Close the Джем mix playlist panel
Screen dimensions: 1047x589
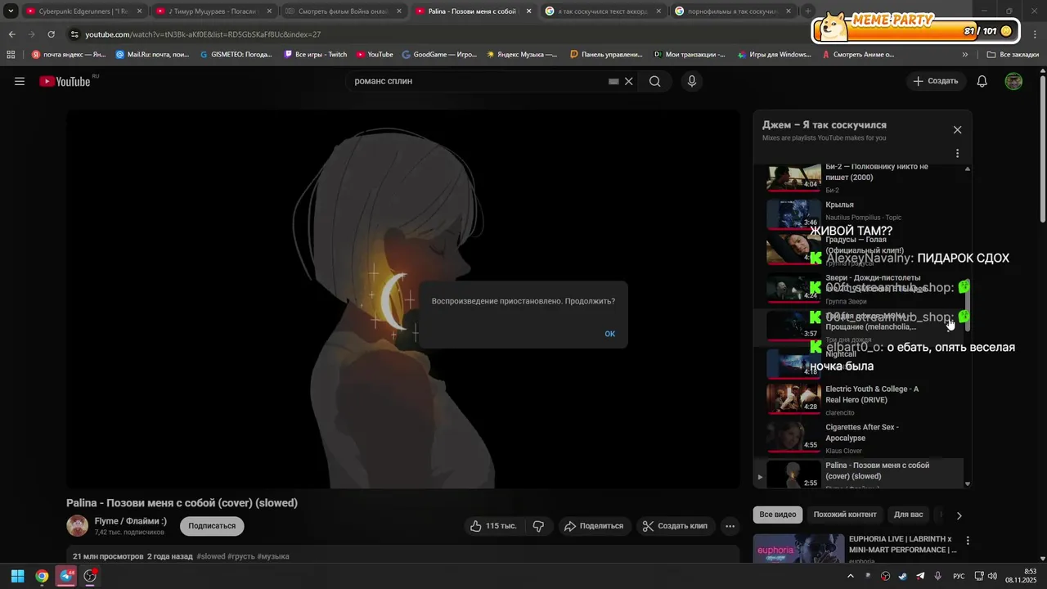tap(958, 130)
